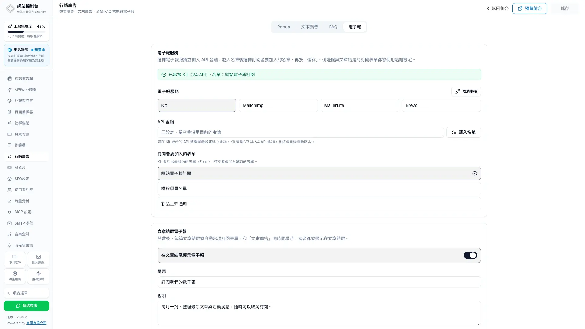Open AI架站小精靈 sidebar item
Image resolution: width=585 pixels, height=329 pixels.
[x=27, y=90]
